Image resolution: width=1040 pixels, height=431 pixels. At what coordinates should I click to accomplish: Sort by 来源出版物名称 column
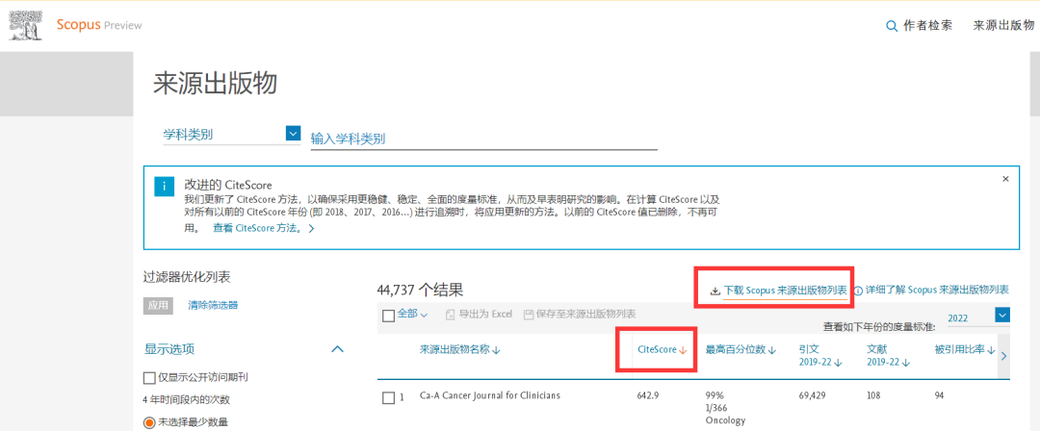pos(459,349)
